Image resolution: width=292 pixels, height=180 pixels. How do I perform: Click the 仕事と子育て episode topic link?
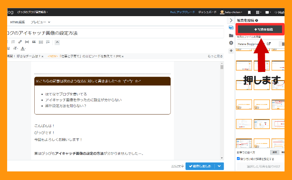(x=90, y=56)
